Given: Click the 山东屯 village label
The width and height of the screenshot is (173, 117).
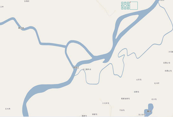Looking at the screenshot, I should point(139,80).
